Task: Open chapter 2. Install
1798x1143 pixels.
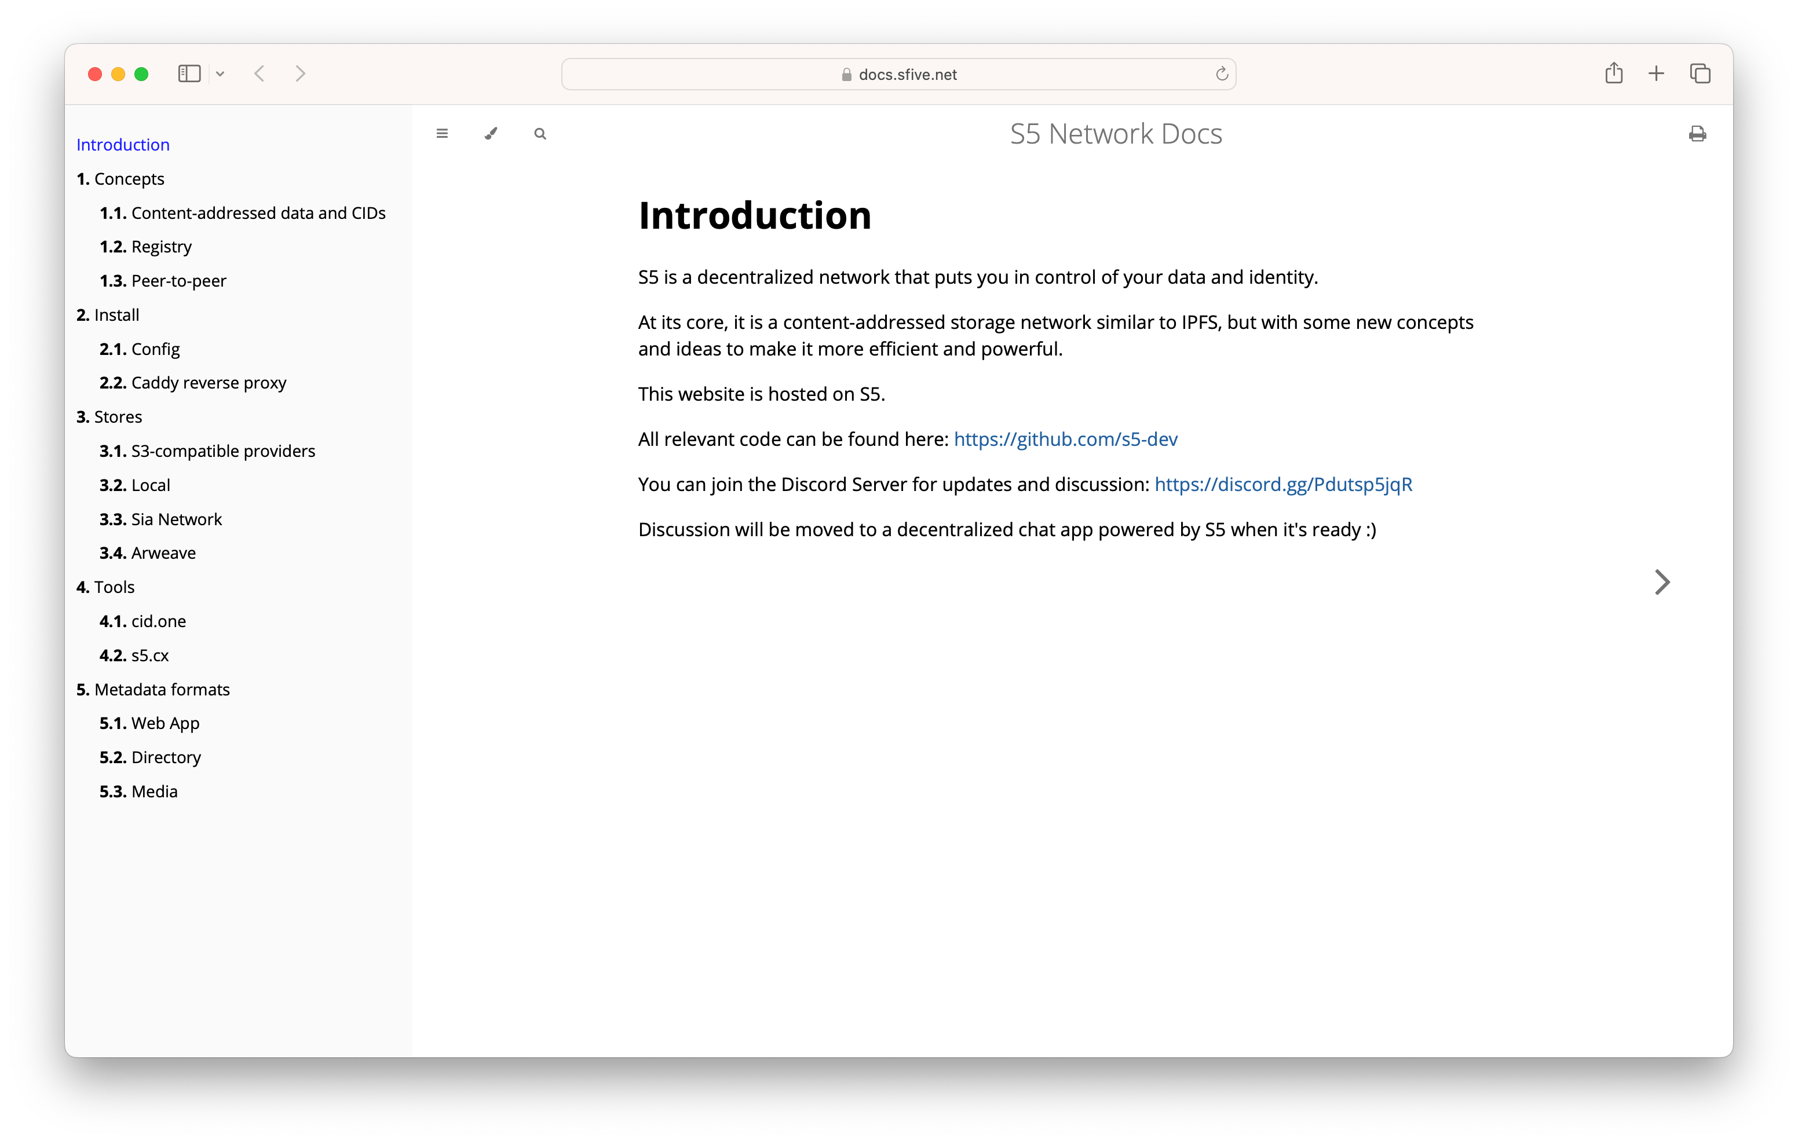Action: [x=108, y=315]
